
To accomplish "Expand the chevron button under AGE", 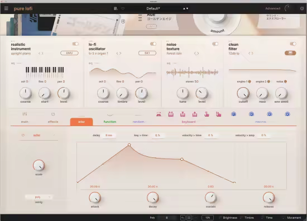I will [151, 26].
